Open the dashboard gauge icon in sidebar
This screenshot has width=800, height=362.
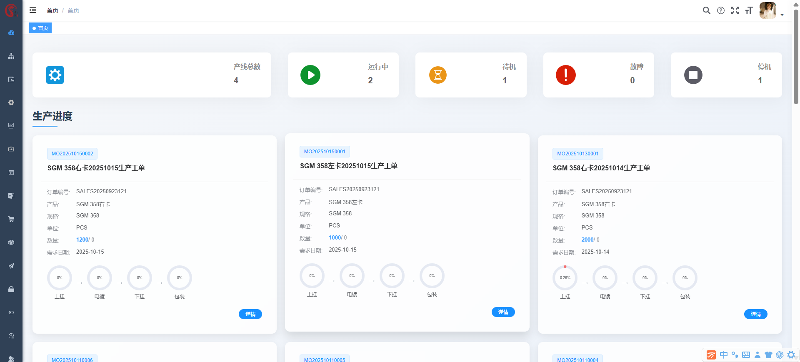11,32
